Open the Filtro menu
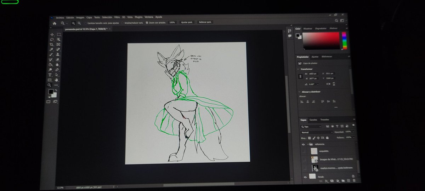 (117, 17)
